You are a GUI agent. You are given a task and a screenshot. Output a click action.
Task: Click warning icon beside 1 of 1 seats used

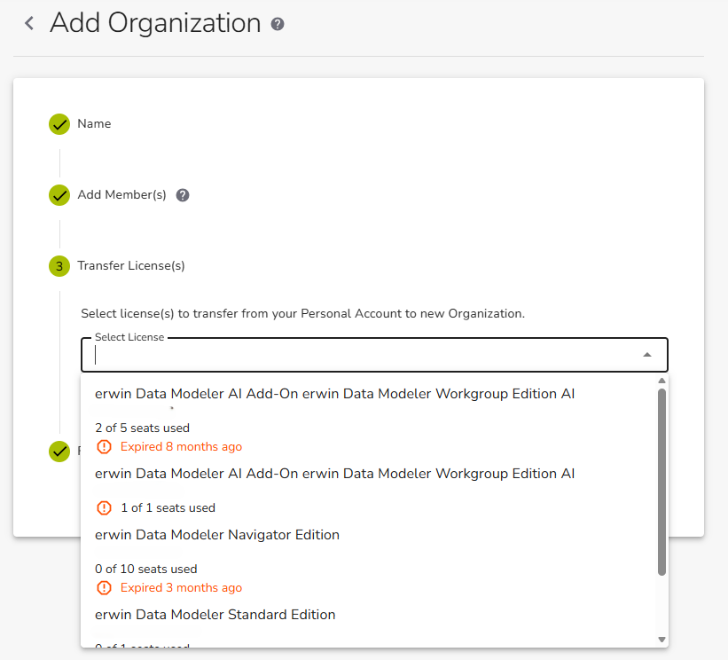104,507
